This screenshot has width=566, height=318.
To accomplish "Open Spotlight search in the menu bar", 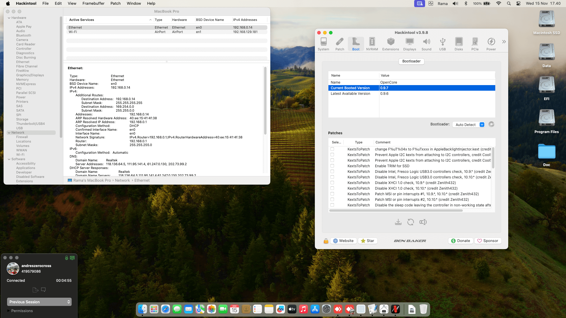I will coord(509,4).
